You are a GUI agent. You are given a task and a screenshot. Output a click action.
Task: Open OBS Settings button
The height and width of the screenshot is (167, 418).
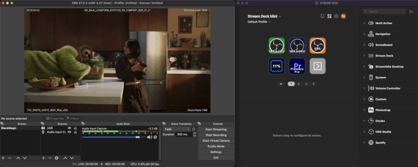[216, 152]
